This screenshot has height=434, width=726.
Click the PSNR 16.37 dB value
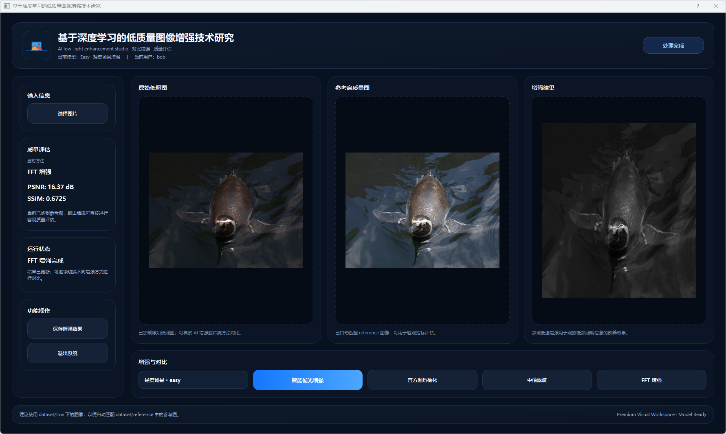51,187
